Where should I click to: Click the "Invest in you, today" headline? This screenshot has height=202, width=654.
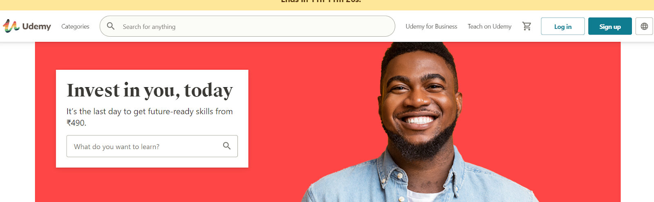click(150, 90)
